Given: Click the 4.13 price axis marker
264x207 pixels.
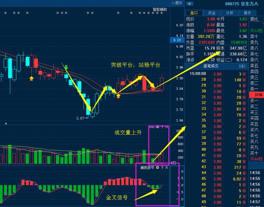Looking at the screenshot, I should click(177, 40).
